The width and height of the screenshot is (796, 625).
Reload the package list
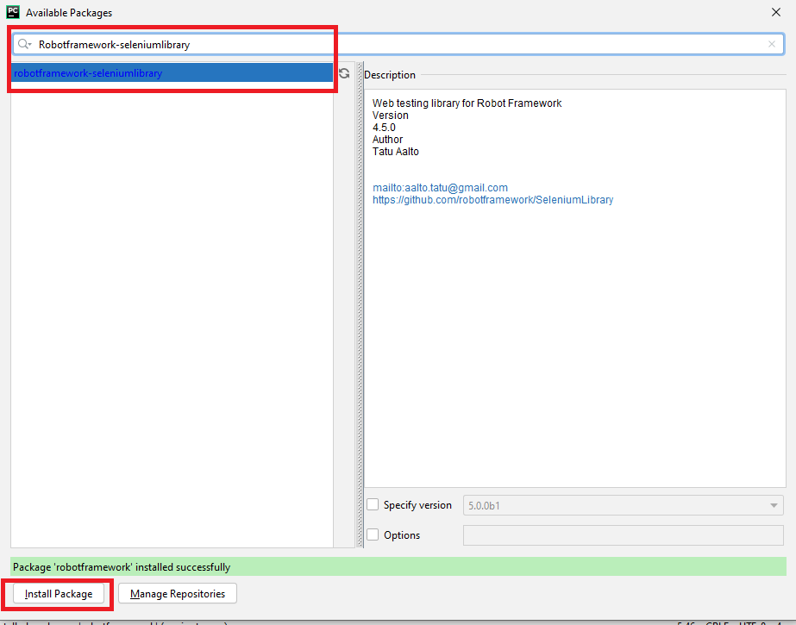[344, 73]
